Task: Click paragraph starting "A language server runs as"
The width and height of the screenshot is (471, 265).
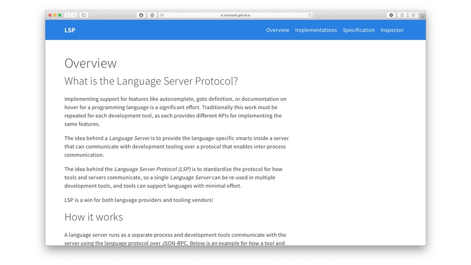Action: [x=175, y=239]
